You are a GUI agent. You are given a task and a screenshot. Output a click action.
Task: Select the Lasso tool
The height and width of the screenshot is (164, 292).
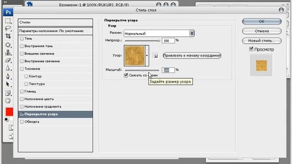pyautogui.click(x=8, y=28)
